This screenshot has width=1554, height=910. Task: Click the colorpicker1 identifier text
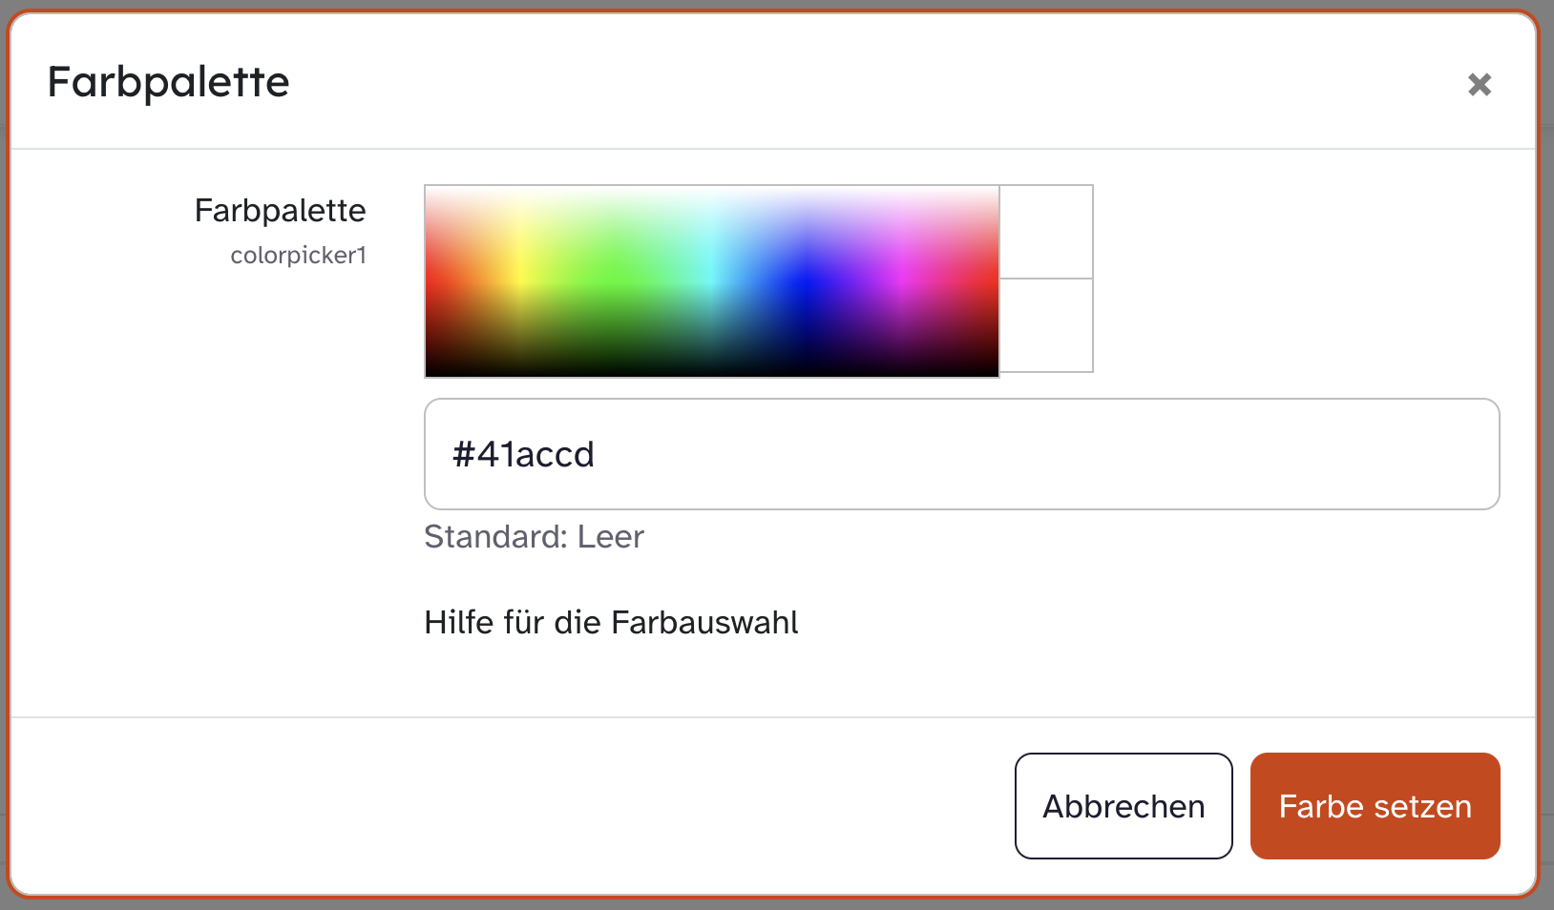click(x=298, y=256)
